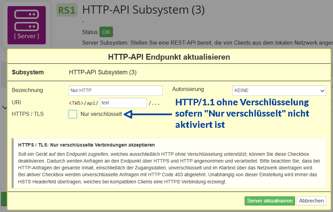Click the Bezeichnung field label
Image resolution: width=333 pixels, height=212 pixels.
(27, 90)
